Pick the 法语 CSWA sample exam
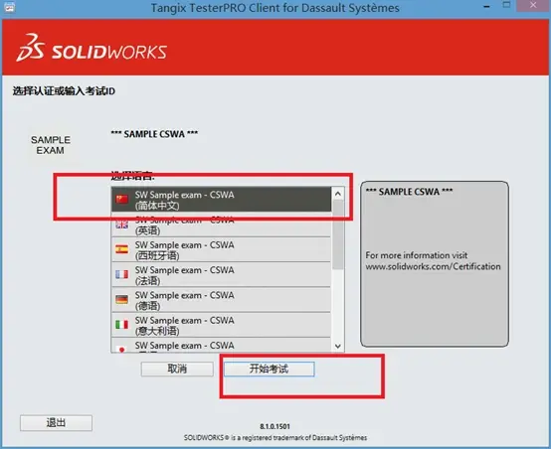This screenshot has width=551, height=449. click(x=222, y=274)
